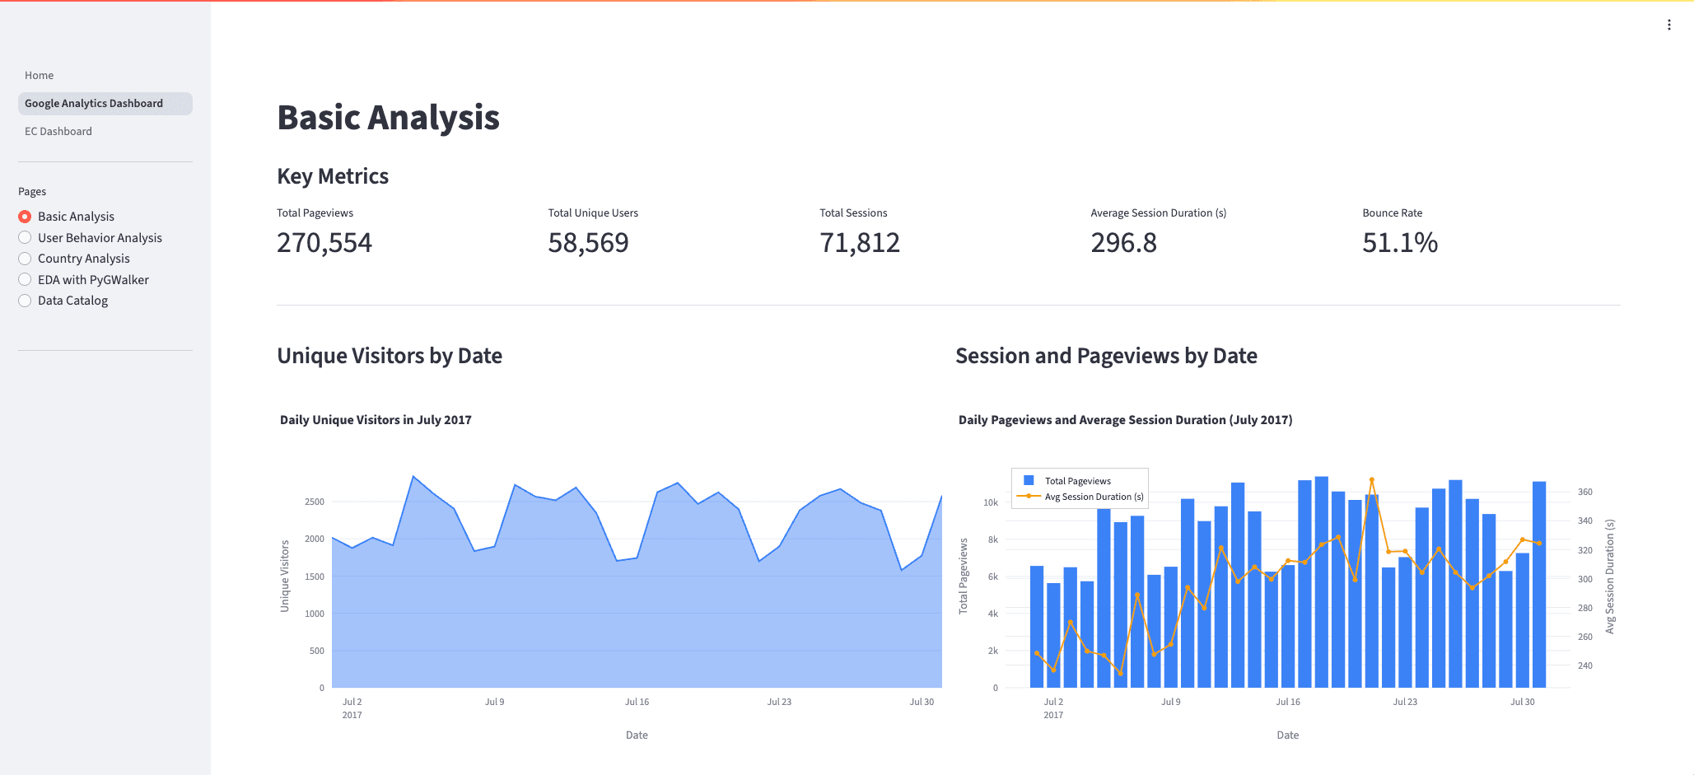Click the Key Metrics subheading

coord(333,176)
